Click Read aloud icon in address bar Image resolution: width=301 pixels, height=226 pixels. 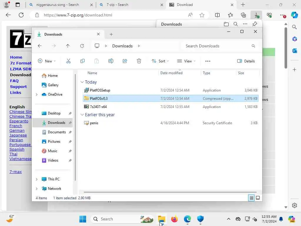pos(190,15)
